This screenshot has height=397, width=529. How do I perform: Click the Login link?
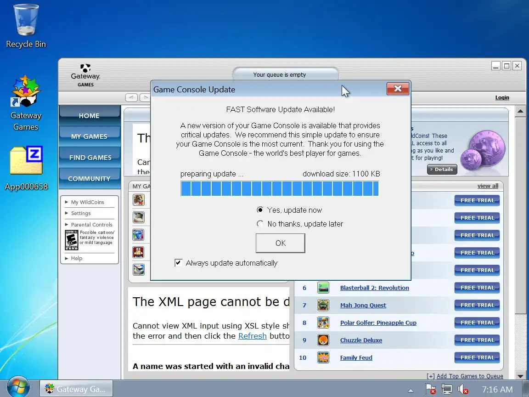coord(502,97)
